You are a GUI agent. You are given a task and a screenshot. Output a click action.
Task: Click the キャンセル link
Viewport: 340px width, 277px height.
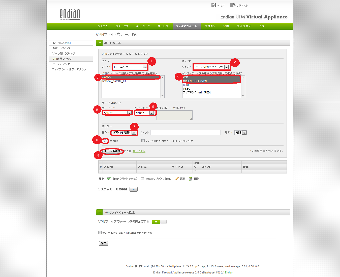[139, 151]
